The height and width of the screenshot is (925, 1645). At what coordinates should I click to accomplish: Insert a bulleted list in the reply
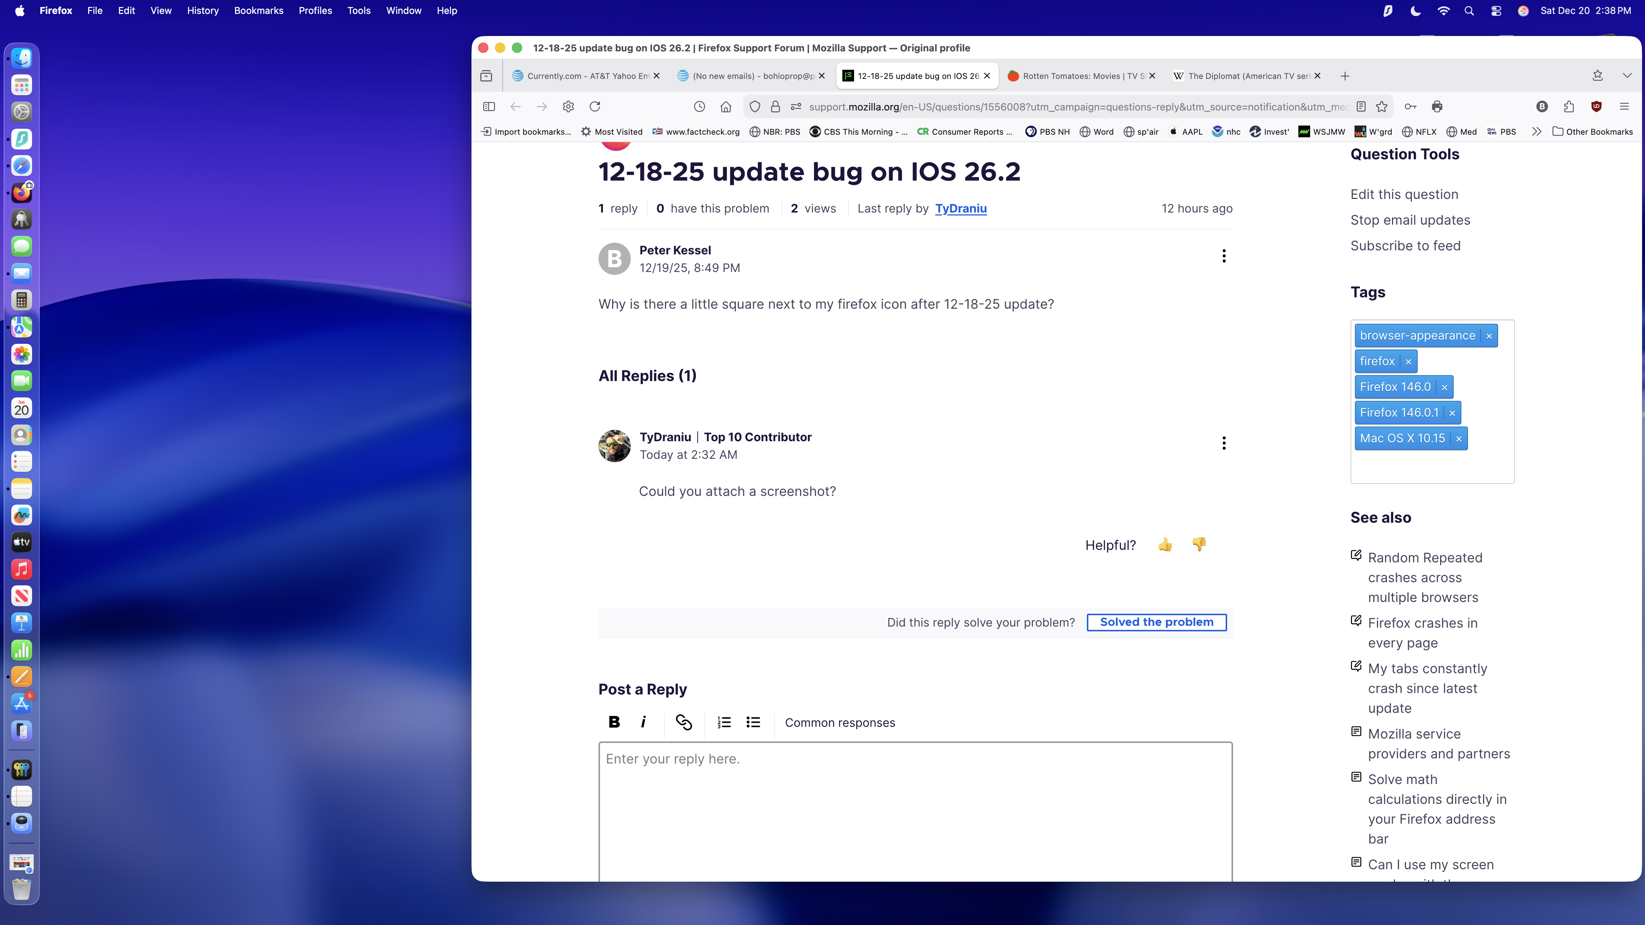pos(753,722)
